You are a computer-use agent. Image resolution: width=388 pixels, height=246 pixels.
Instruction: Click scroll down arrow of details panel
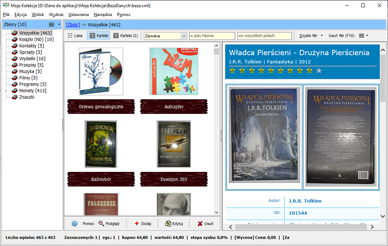point(383,216)
